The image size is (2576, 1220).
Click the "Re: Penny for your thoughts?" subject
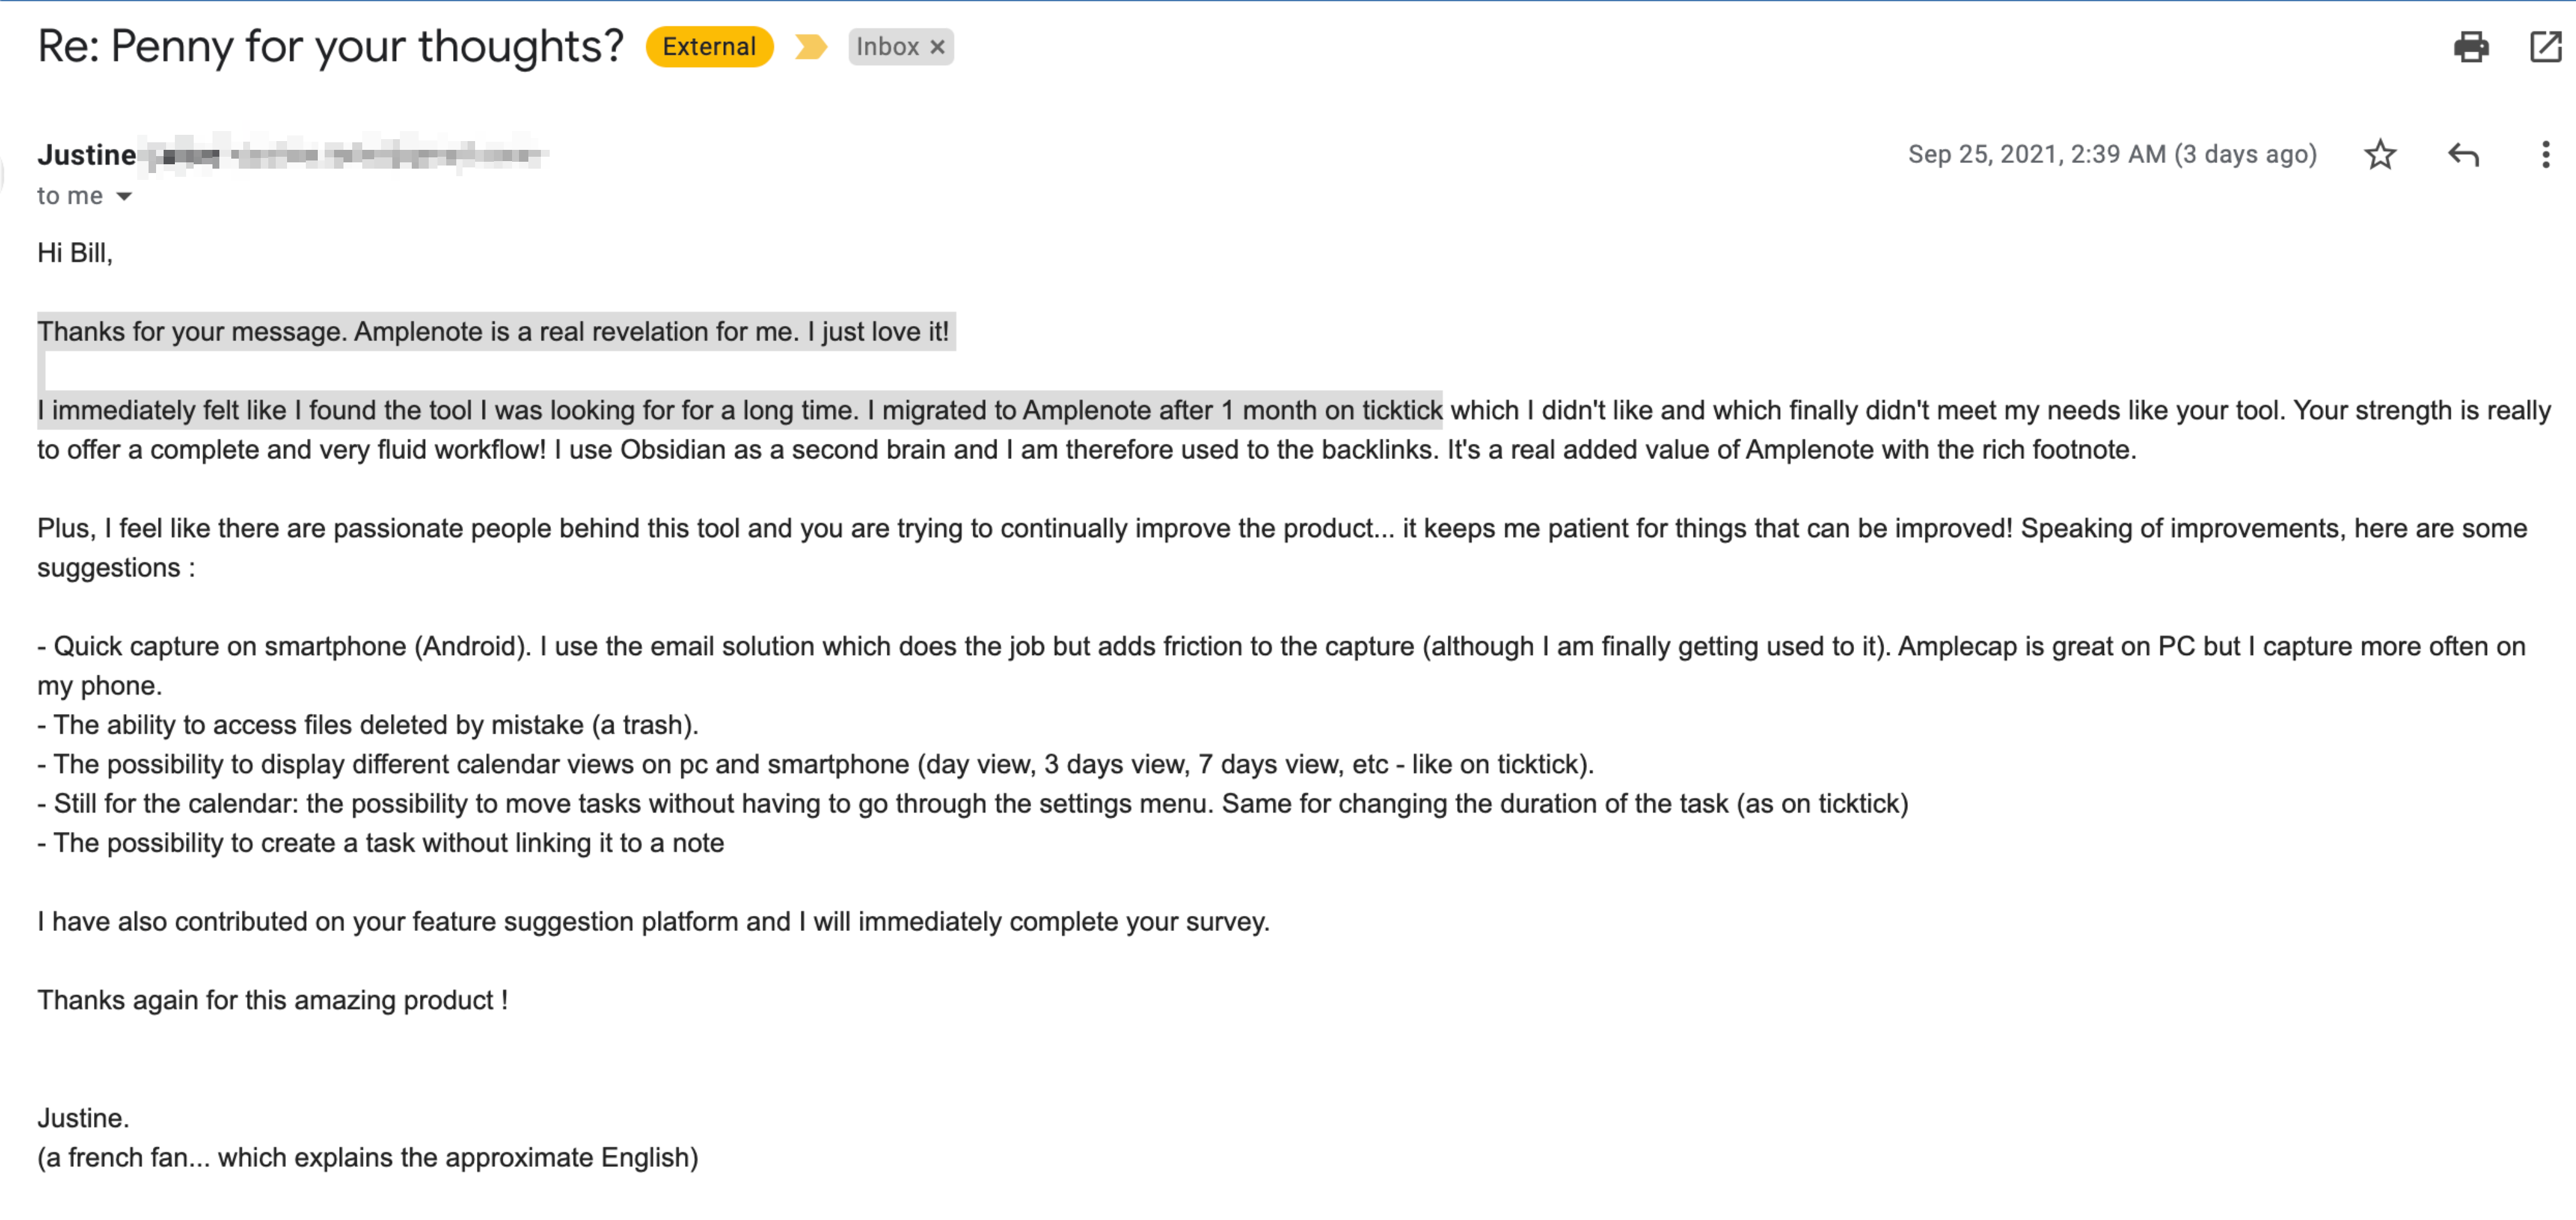[330, 47]
